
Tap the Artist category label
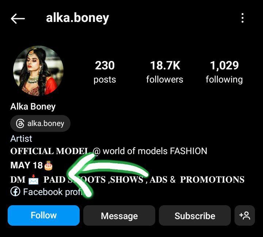click(x=21, y=138)
